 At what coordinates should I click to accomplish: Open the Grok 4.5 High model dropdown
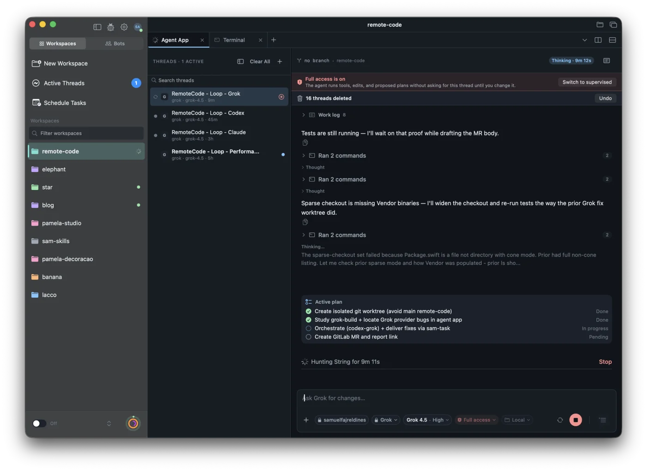pos(427,420)
